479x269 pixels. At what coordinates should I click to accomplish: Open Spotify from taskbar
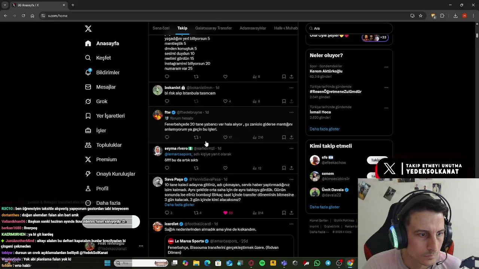point(262,263)
